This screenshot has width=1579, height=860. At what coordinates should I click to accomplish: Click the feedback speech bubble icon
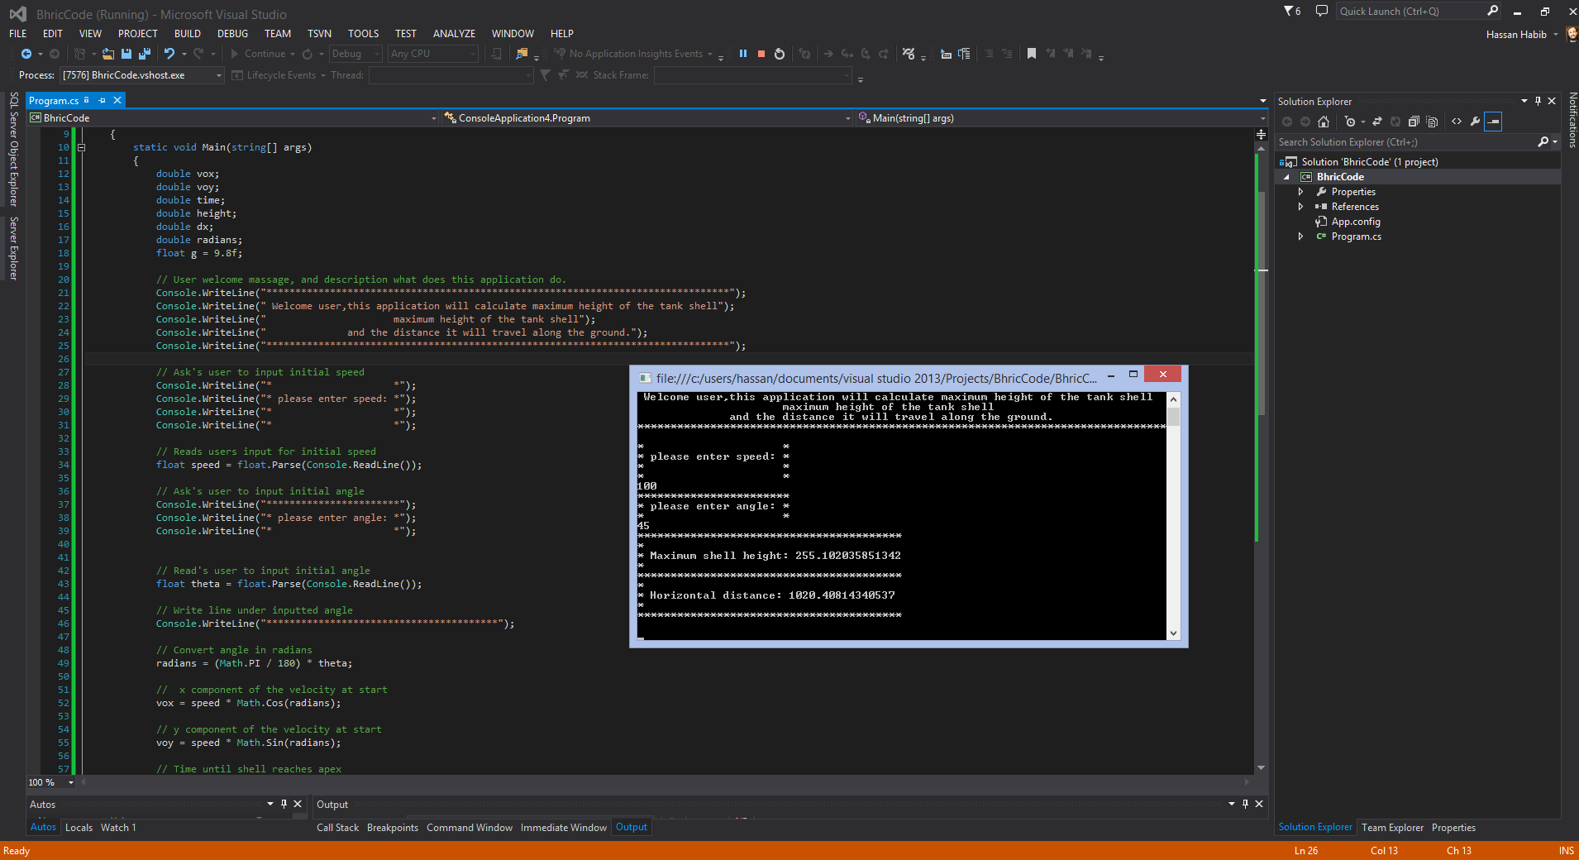click(x=1322, y=11)
